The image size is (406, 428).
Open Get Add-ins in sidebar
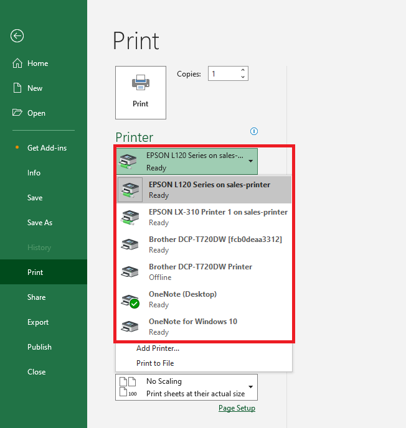(x=44, y=148)
